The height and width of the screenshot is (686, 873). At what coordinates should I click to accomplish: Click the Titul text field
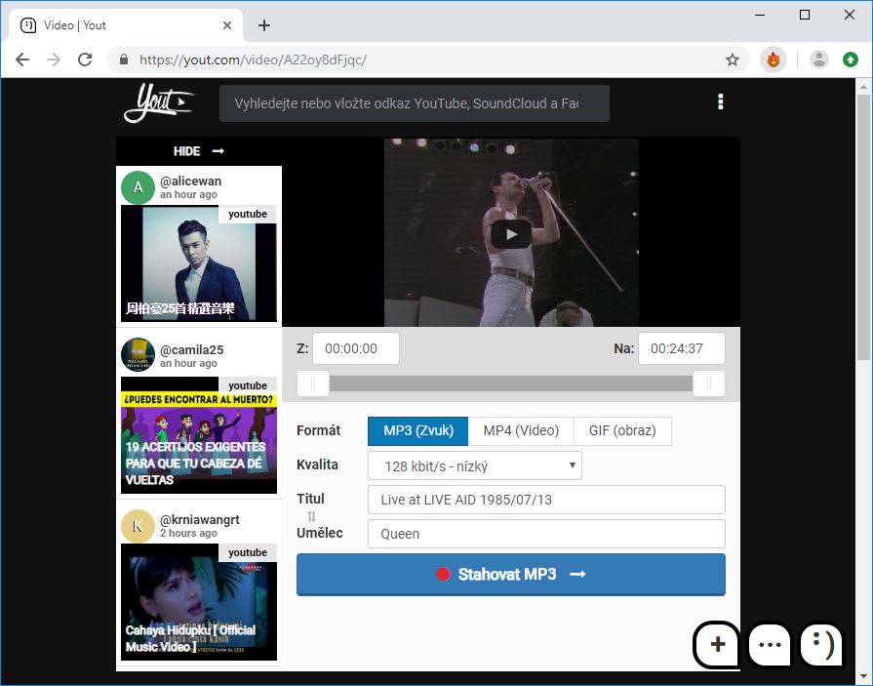(546, 500)
